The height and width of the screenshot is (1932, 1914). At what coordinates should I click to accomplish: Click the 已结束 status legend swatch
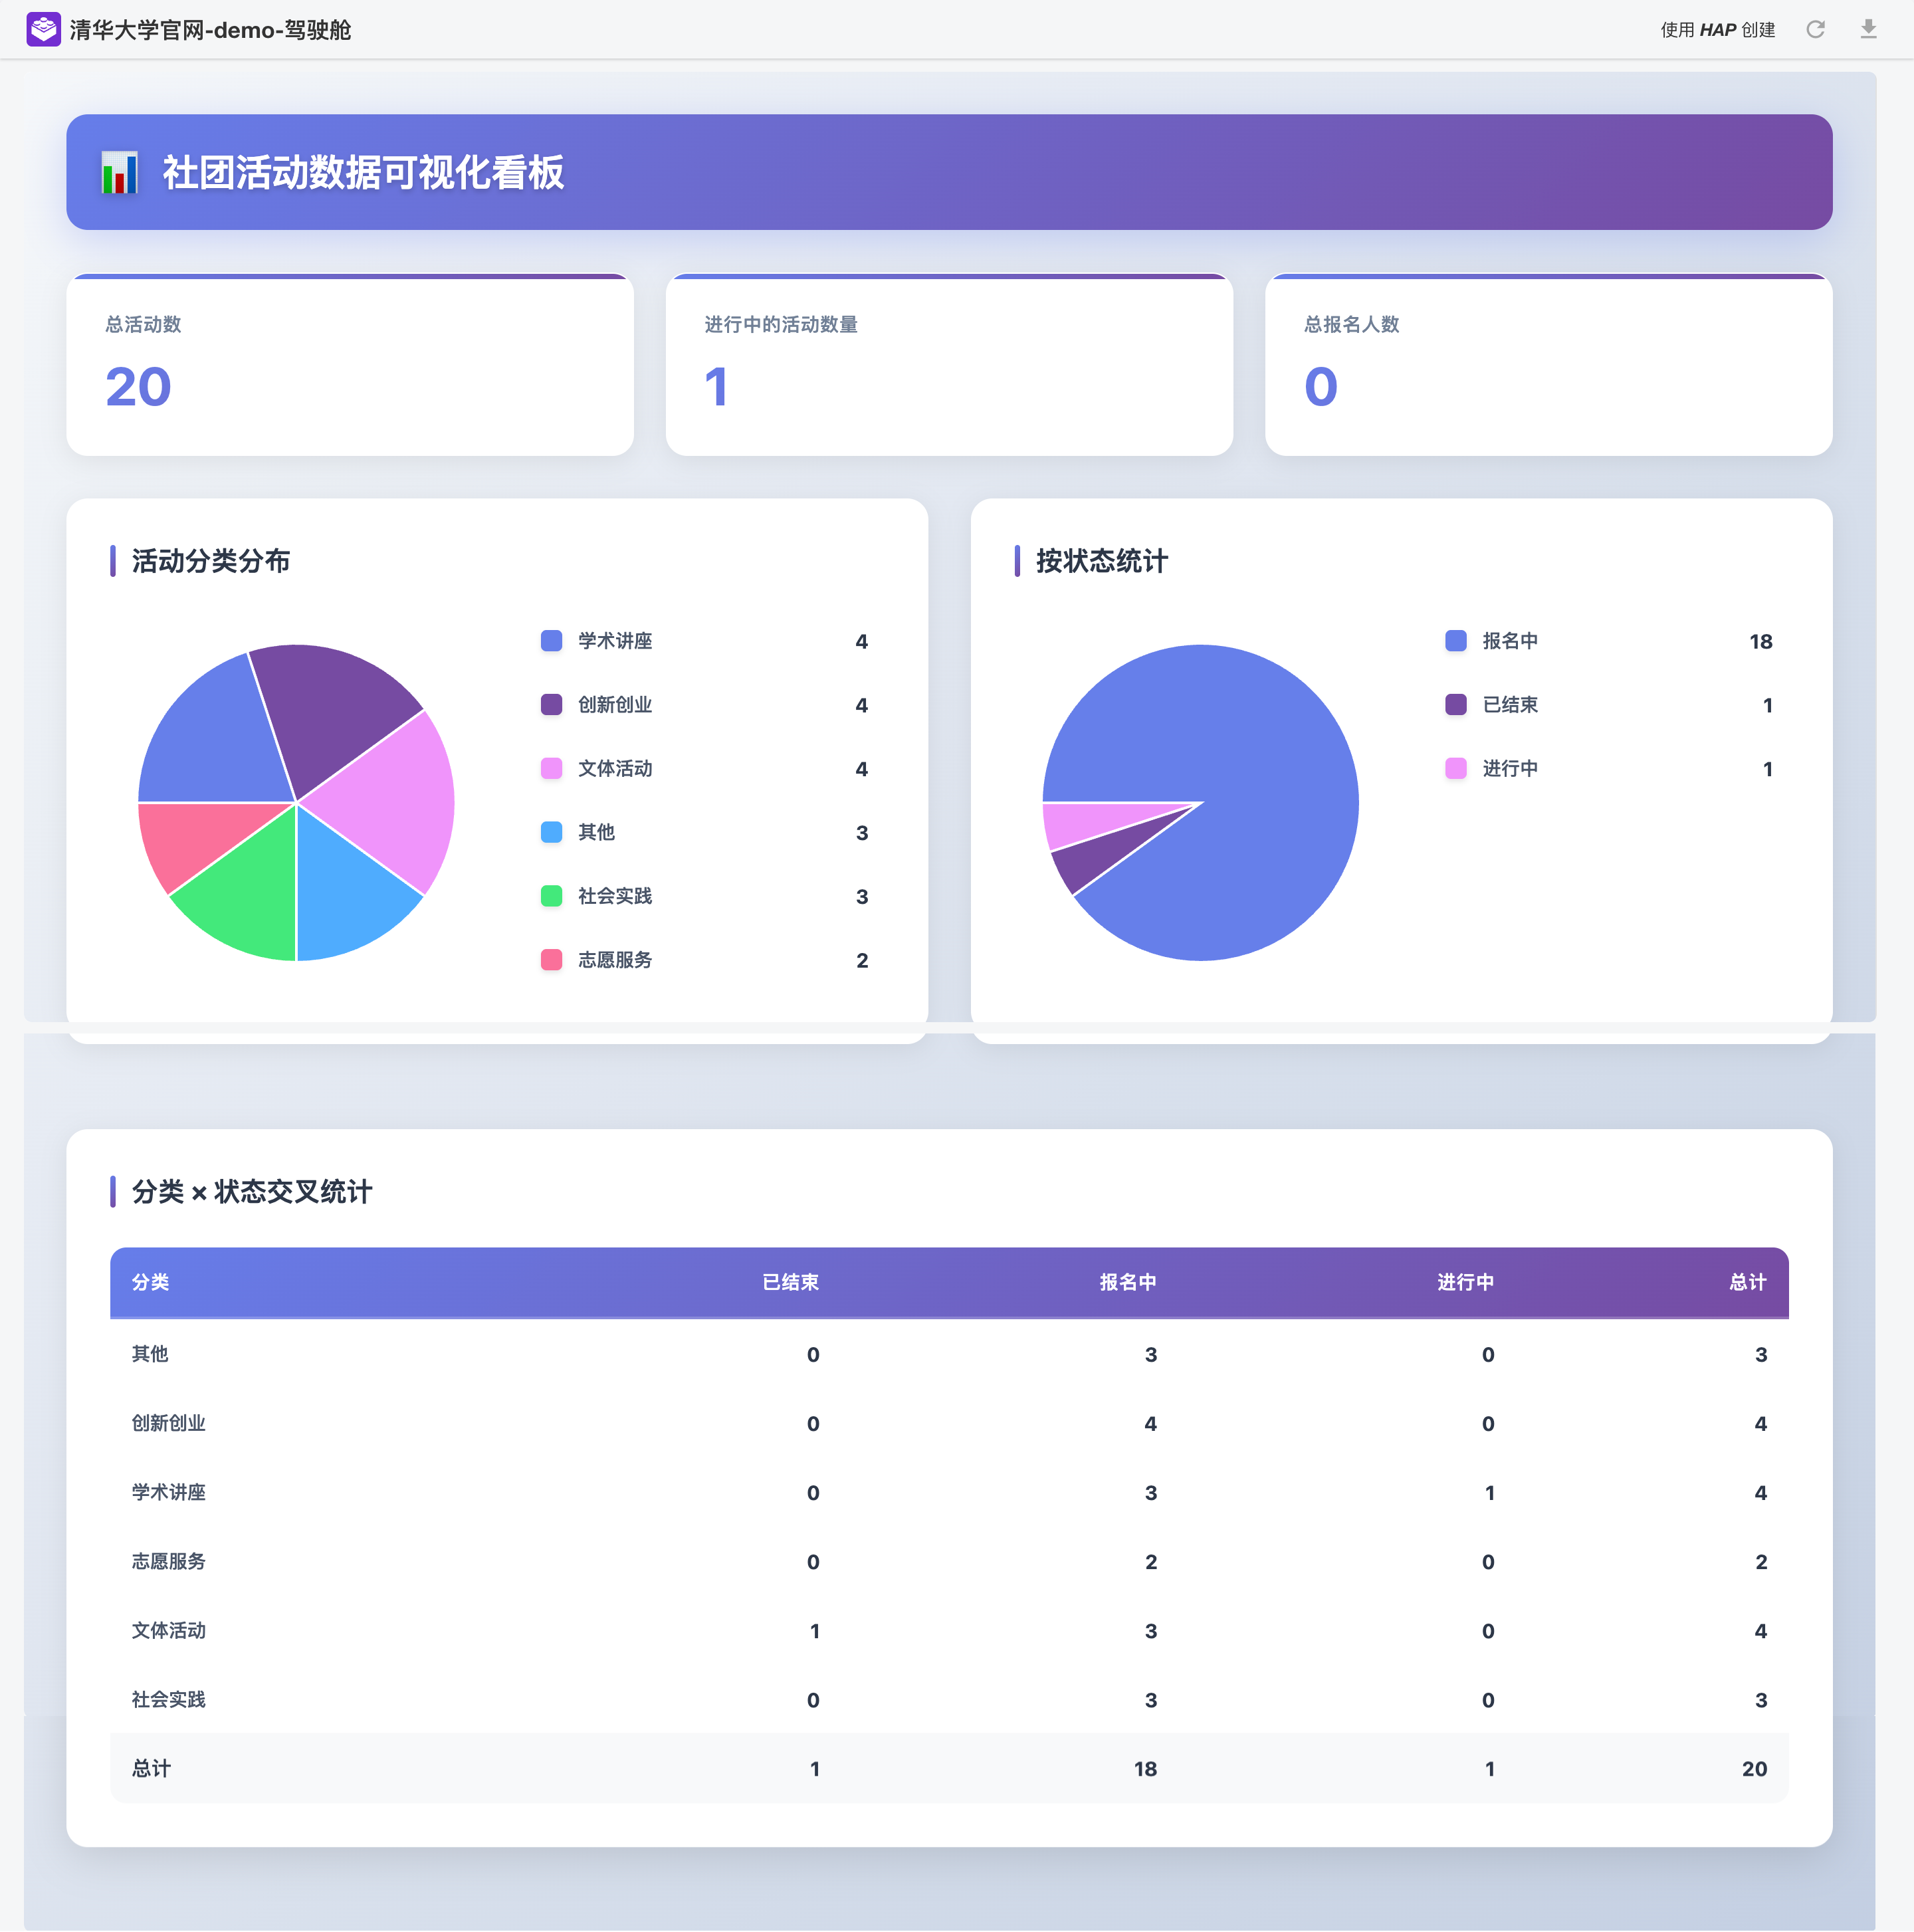[1456, 705]
